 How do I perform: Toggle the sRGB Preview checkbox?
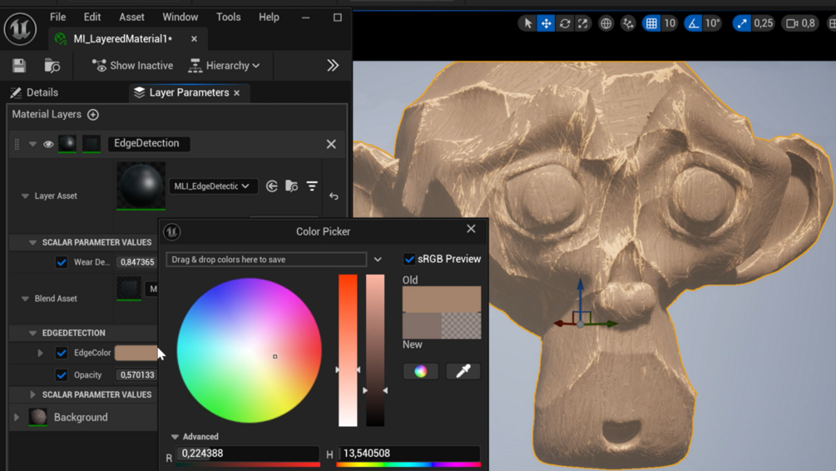pyautogui.click(x=409, y=260)
